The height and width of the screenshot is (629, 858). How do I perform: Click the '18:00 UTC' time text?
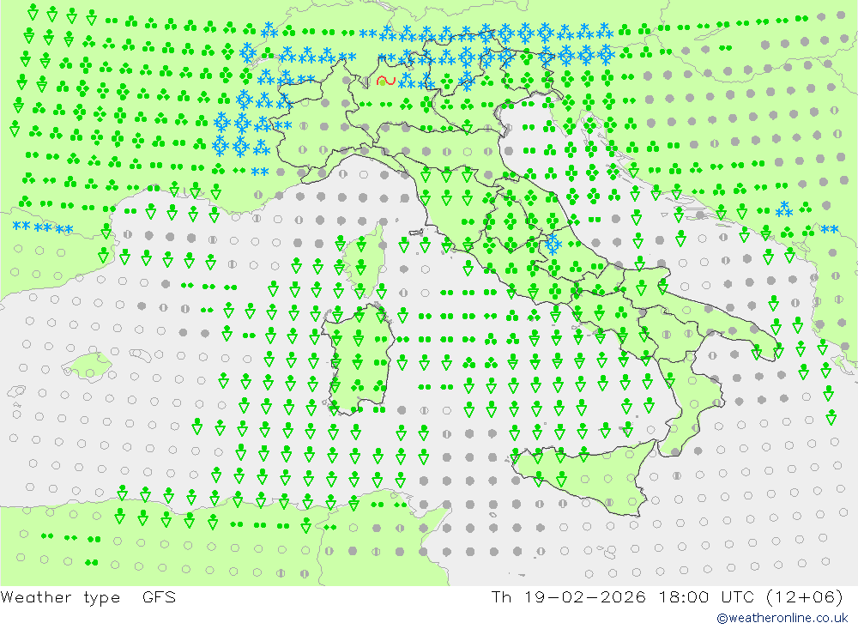click(x=706, y=596)
